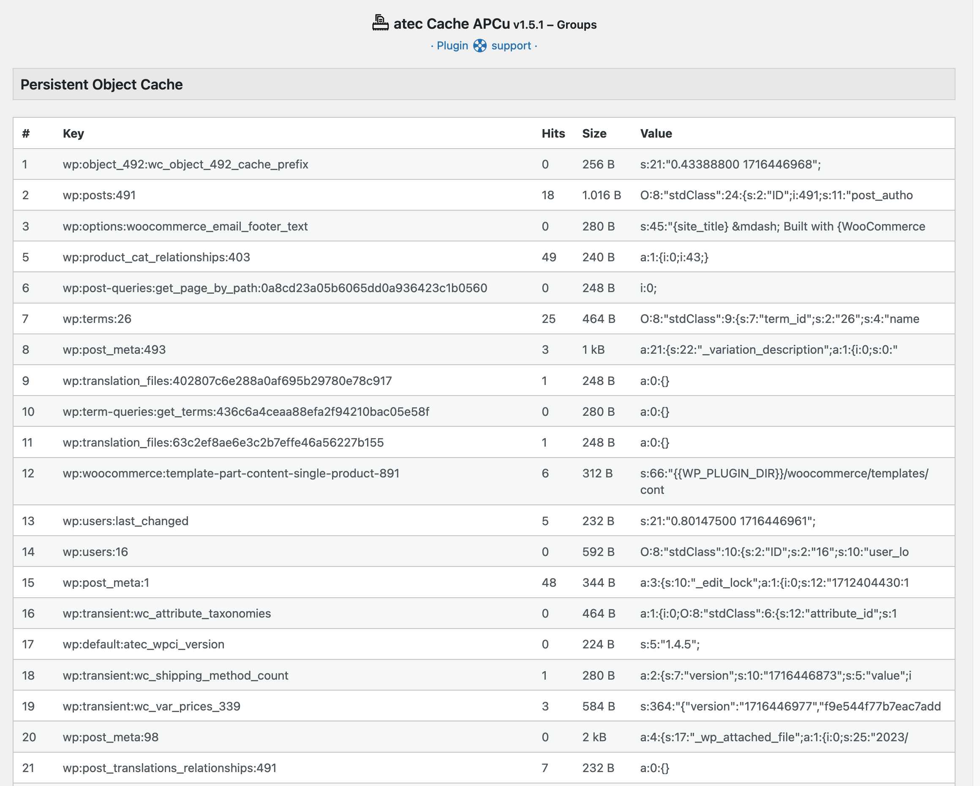
Task: Select the wp:users:16 key
Action: pyautogui.click(x=95, y=552)
